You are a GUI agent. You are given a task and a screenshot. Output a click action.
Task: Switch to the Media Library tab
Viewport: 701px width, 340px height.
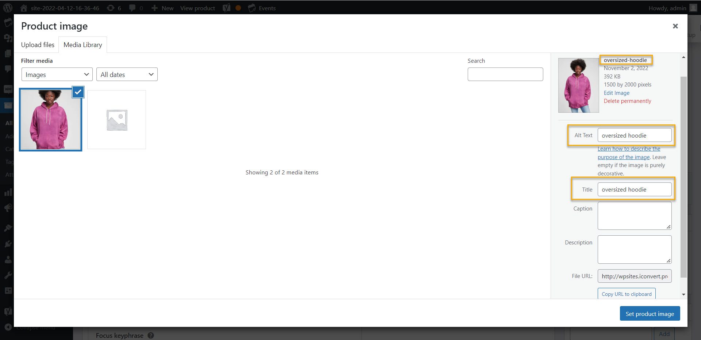coord(83,45)
